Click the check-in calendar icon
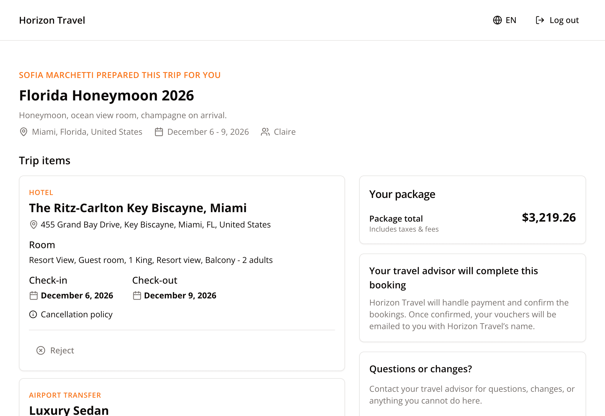The image size is (605, 416). (x=34, y=295)
